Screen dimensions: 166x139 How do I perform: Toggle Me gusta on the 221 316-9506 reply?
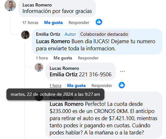[77, 86]
